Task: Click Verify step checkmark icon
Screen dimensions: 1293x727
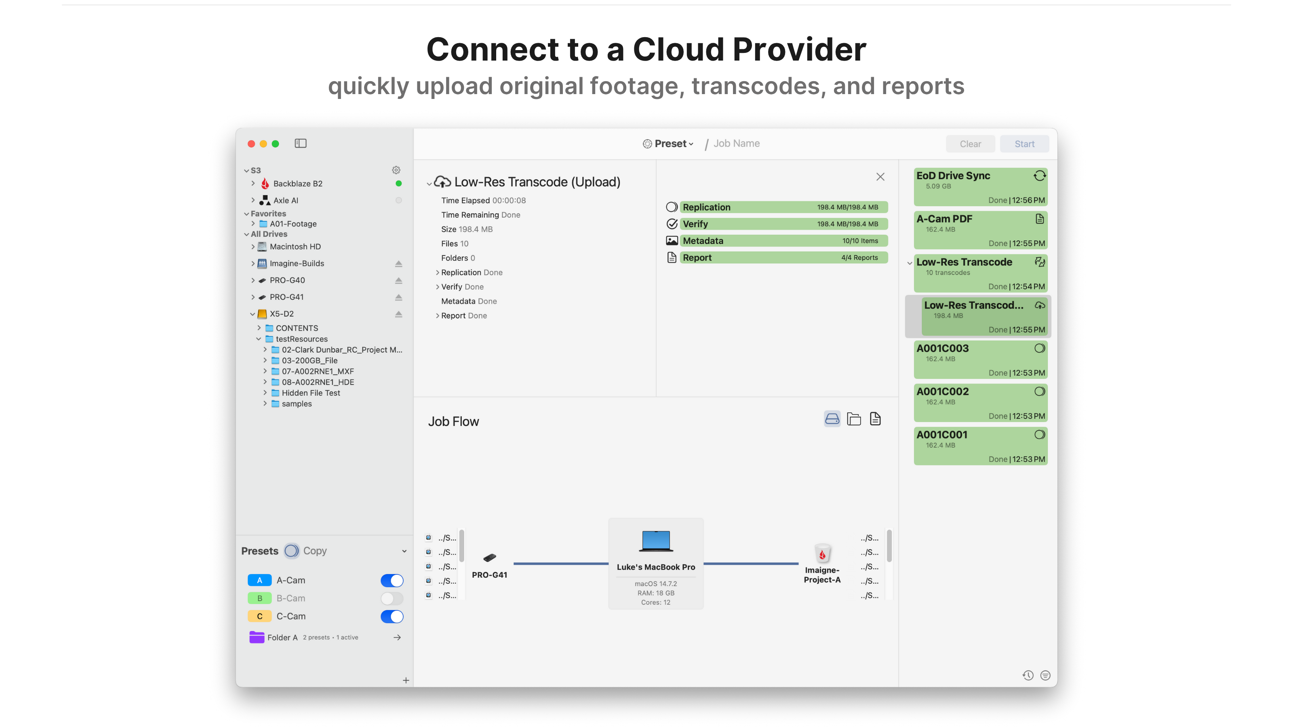Action: (672, 224)
